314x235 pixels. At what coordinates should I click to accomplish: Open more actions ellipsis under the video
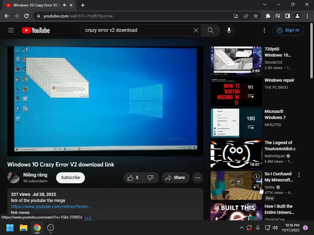(x=198, y=178)
